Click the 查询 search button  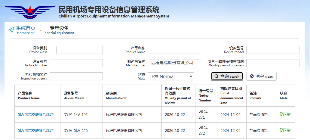pyautogui.click(x=227, y=76)
